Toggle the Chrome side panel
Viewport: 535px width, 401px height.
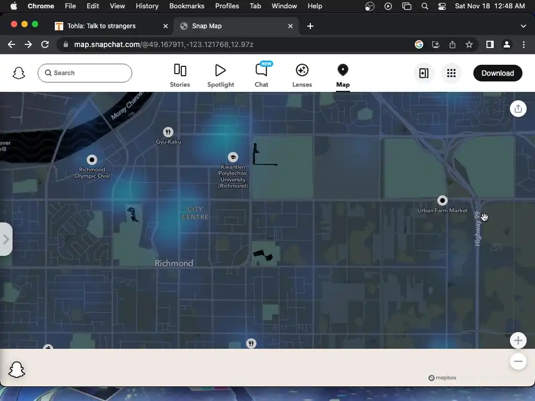coord(490,44)
